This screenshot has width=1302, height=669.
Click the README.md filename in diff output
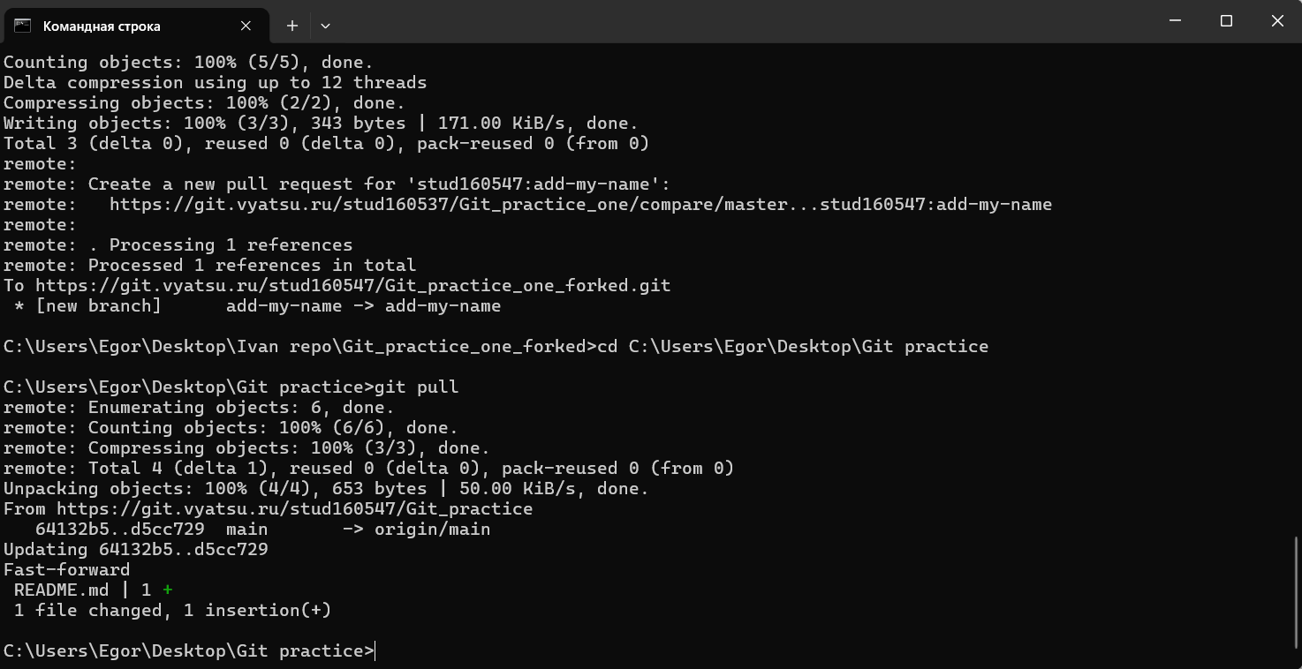(61, 590)
